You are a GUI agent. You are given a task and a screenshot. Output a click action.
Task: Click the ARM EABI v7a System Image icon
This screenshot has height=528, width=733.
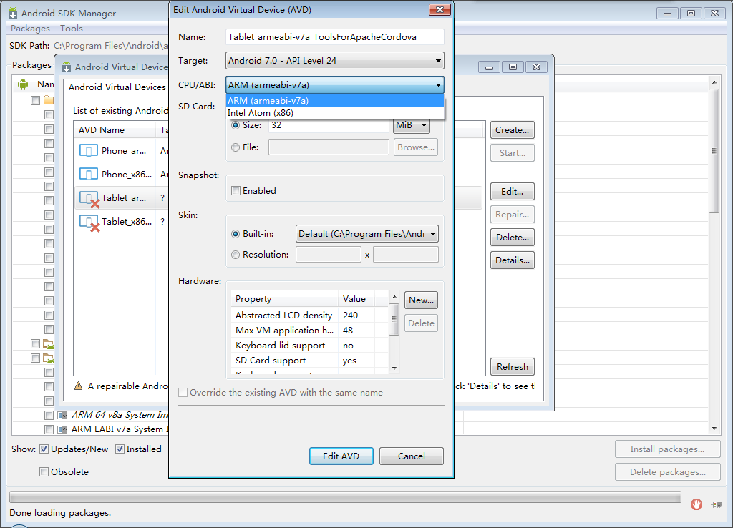62,429
